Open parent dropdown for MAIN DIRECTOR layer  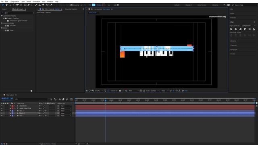(x=66, y=108)
